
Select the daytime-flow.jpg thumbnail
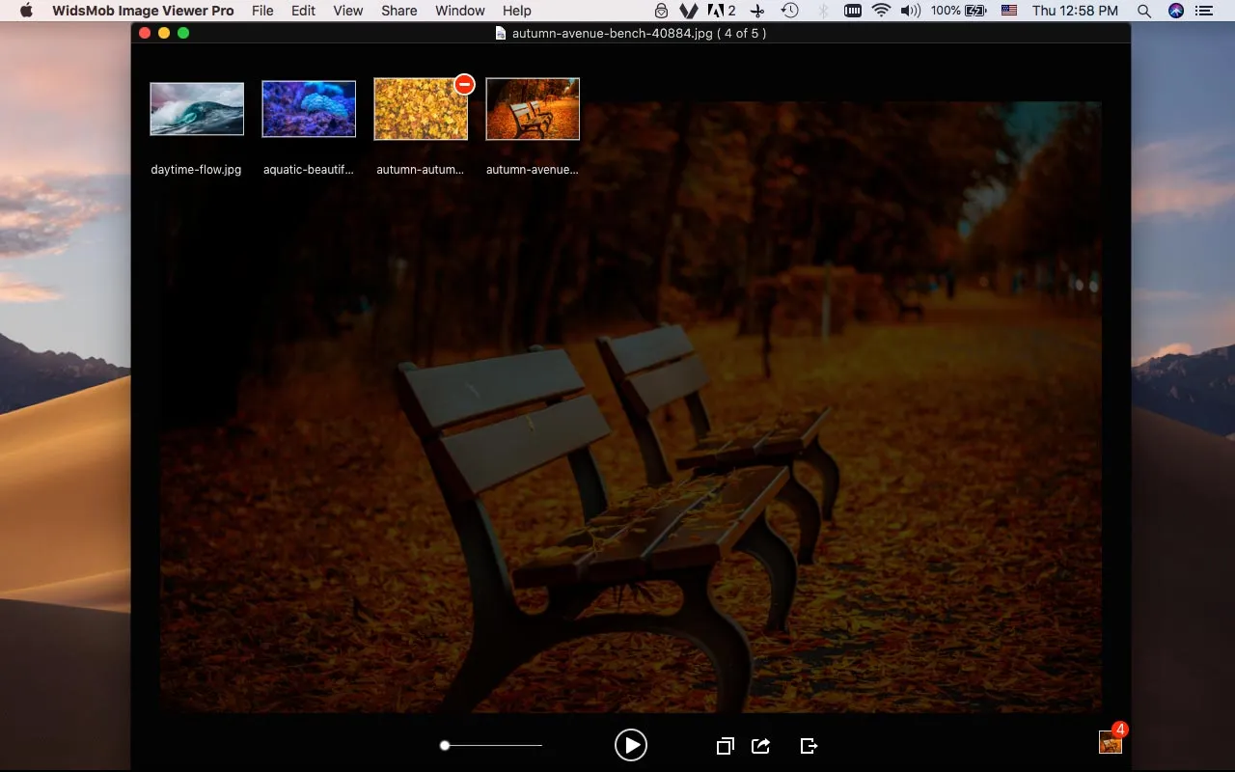coord(197,109)
